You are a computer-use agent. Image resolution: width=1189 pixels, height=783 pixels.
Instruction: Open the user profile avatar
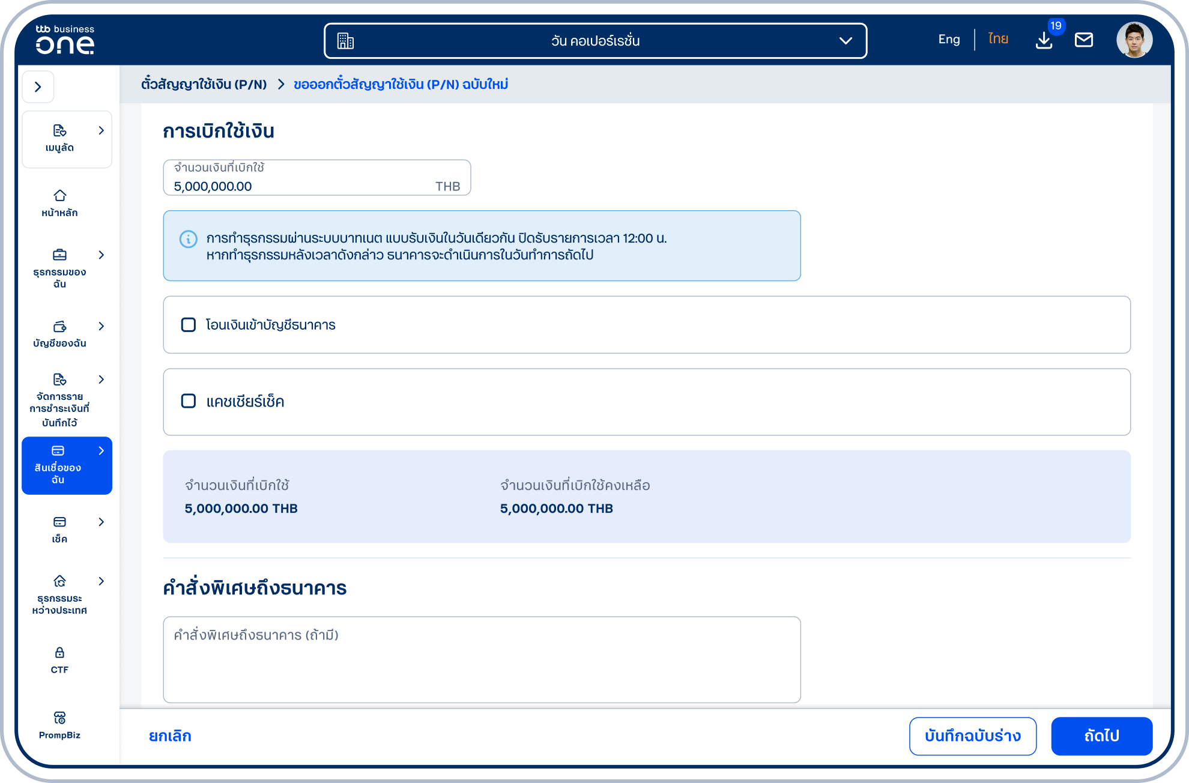click(1134, 40)
